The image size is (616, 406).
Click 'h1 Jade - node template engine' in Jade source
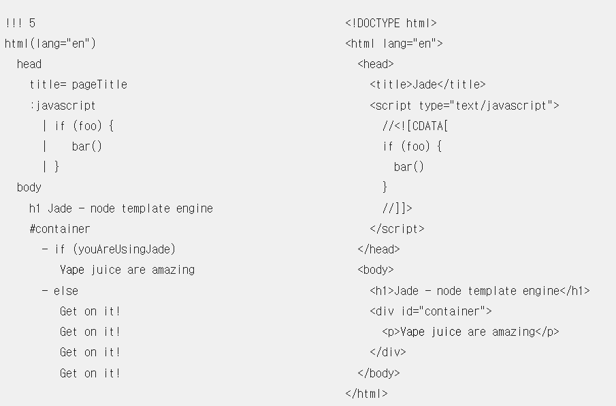(121, 208)
